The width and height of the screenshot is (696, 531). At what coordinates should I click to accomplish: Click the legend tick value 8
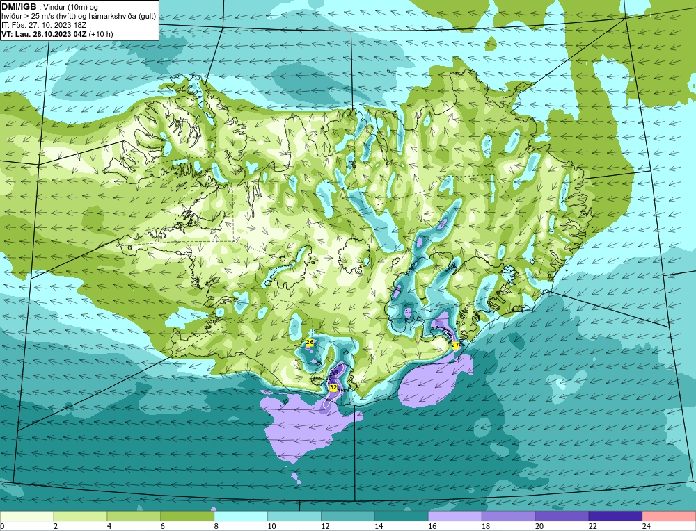(x=216, y=526)
